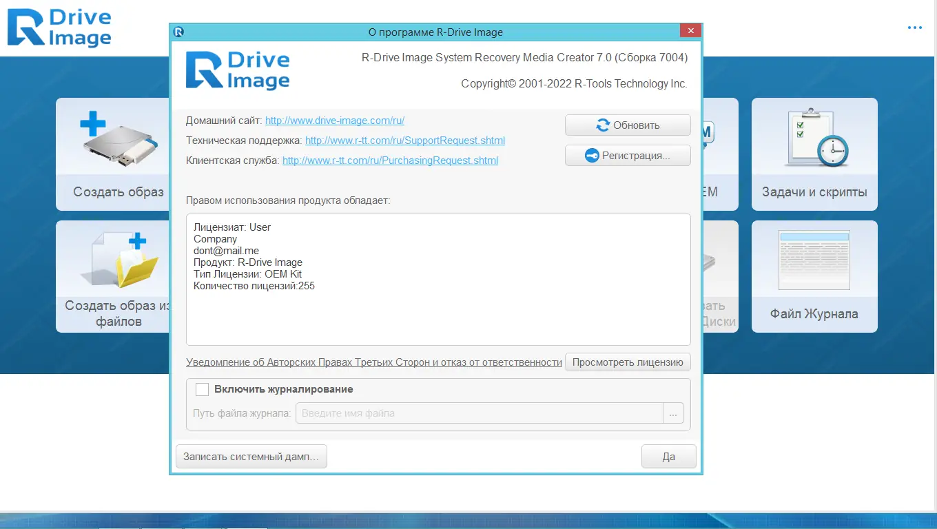Click the small R icon in dialog title bar
Viewport: 937px width, 529px height.
[x=179, y=32]
